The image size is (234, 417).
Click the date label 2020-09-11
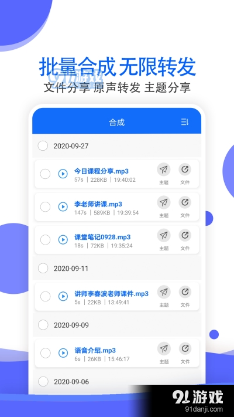point(71,269)
